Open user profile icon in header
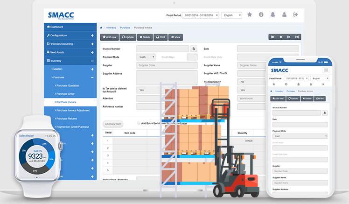Image resolution: width=349 pixels, height=204 pixels. tap(284, 14)
